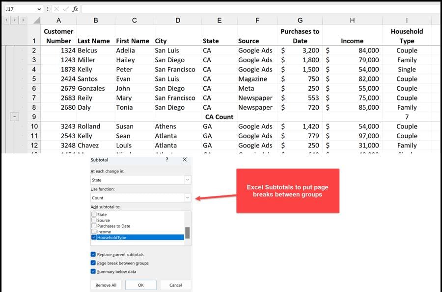Open the At each change in dropdown

click(x=187, y=179)
